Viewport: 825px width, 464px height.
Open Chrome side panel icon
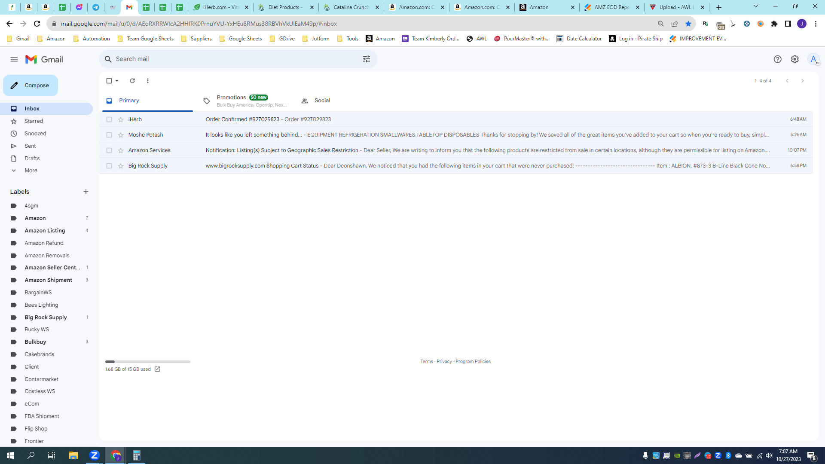(x=788, y=24)
